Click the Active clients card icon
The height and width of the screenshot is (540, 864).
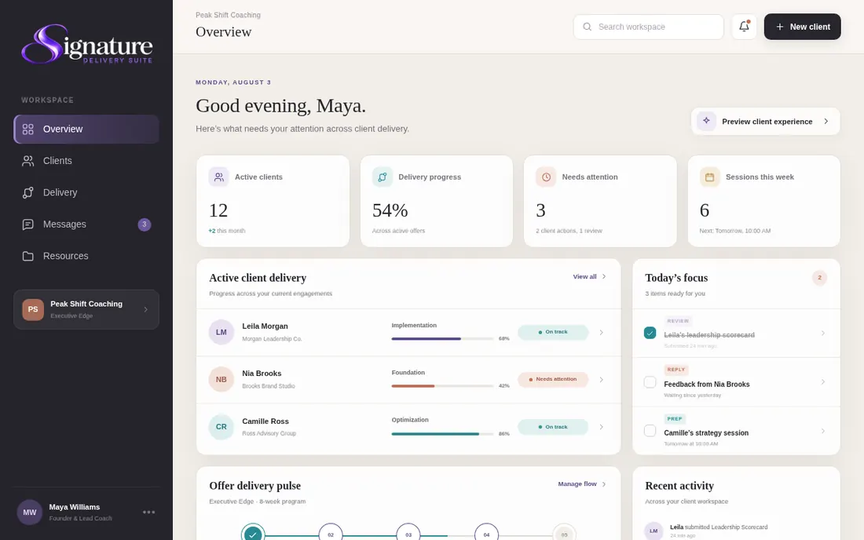tap(219, 177)
